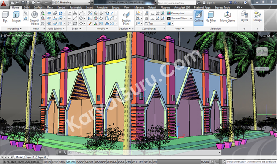Open the Help question mark icon
The height and width of the screenshot is (164, 277).
[x=245, y=3]
